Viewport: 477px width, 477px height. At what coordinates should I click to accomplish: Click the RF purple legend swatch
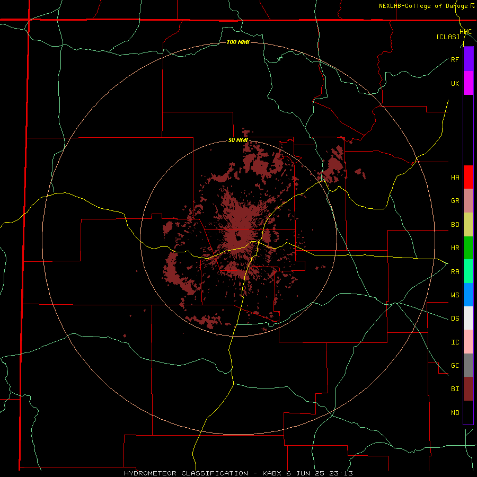tap(468, 59)
